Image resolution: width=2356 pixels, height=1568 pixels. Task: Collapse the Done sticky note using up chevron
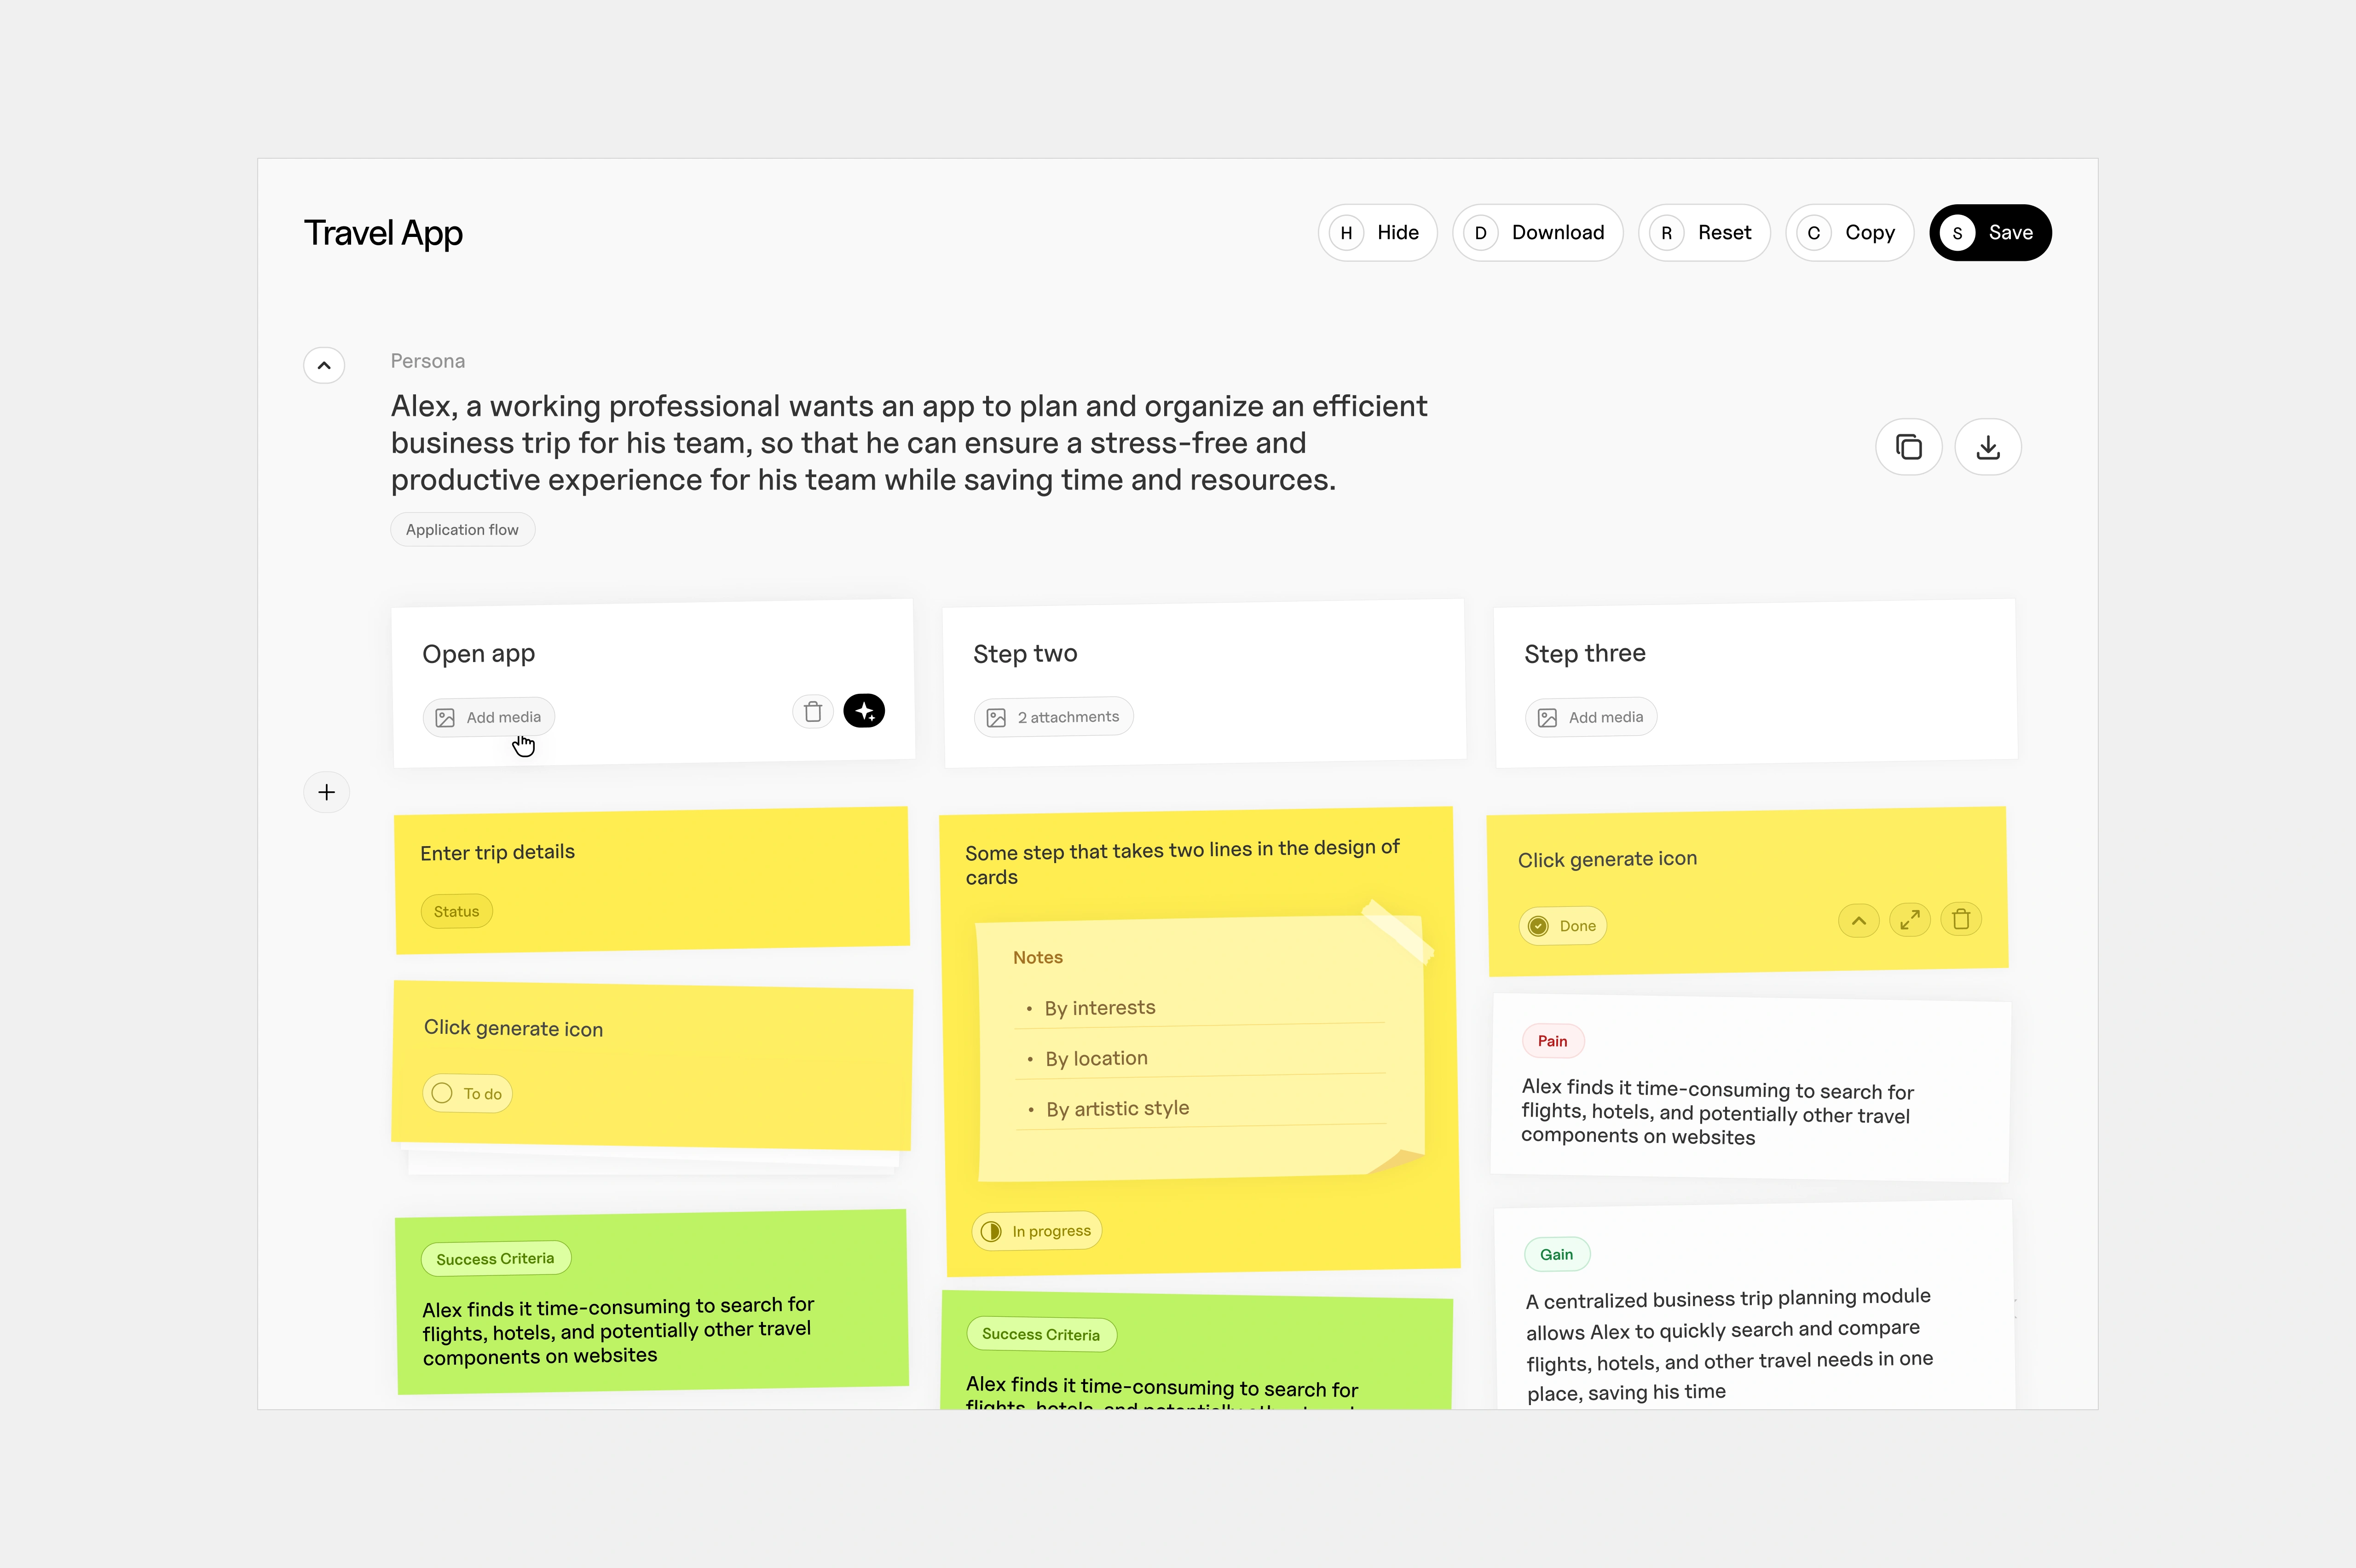(1858, 921)
